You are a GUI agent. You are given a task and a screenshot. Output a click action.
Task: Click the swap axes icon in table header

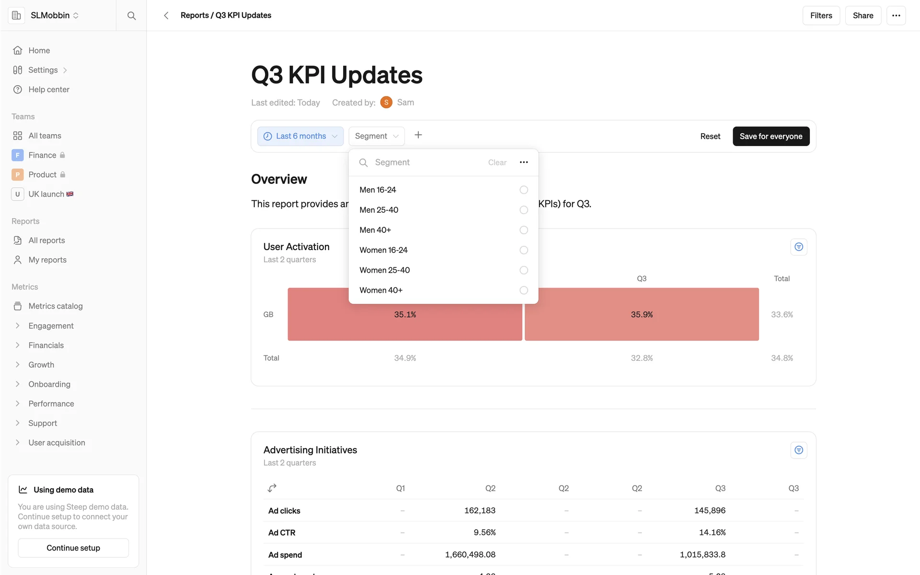[x=272, y=488]
